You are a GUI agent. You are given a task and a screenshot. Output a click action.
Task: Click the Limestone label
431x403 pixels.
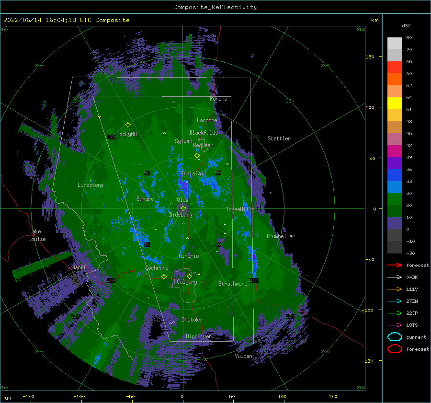[91, 185]
